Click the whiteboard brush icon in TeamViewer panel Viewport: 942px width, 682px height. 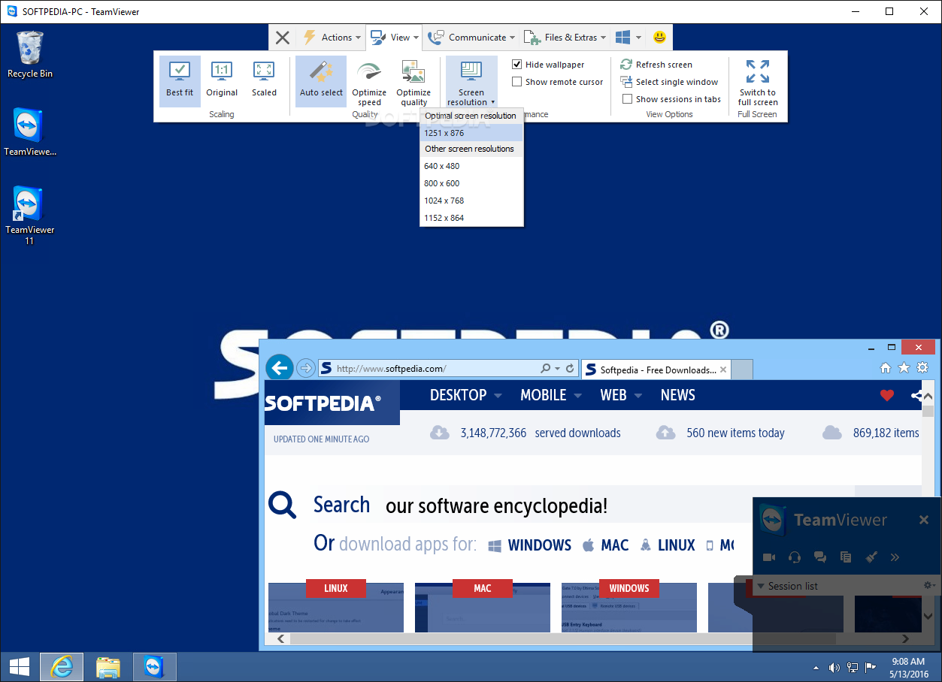pyautogui.click(x=871, y=557)
